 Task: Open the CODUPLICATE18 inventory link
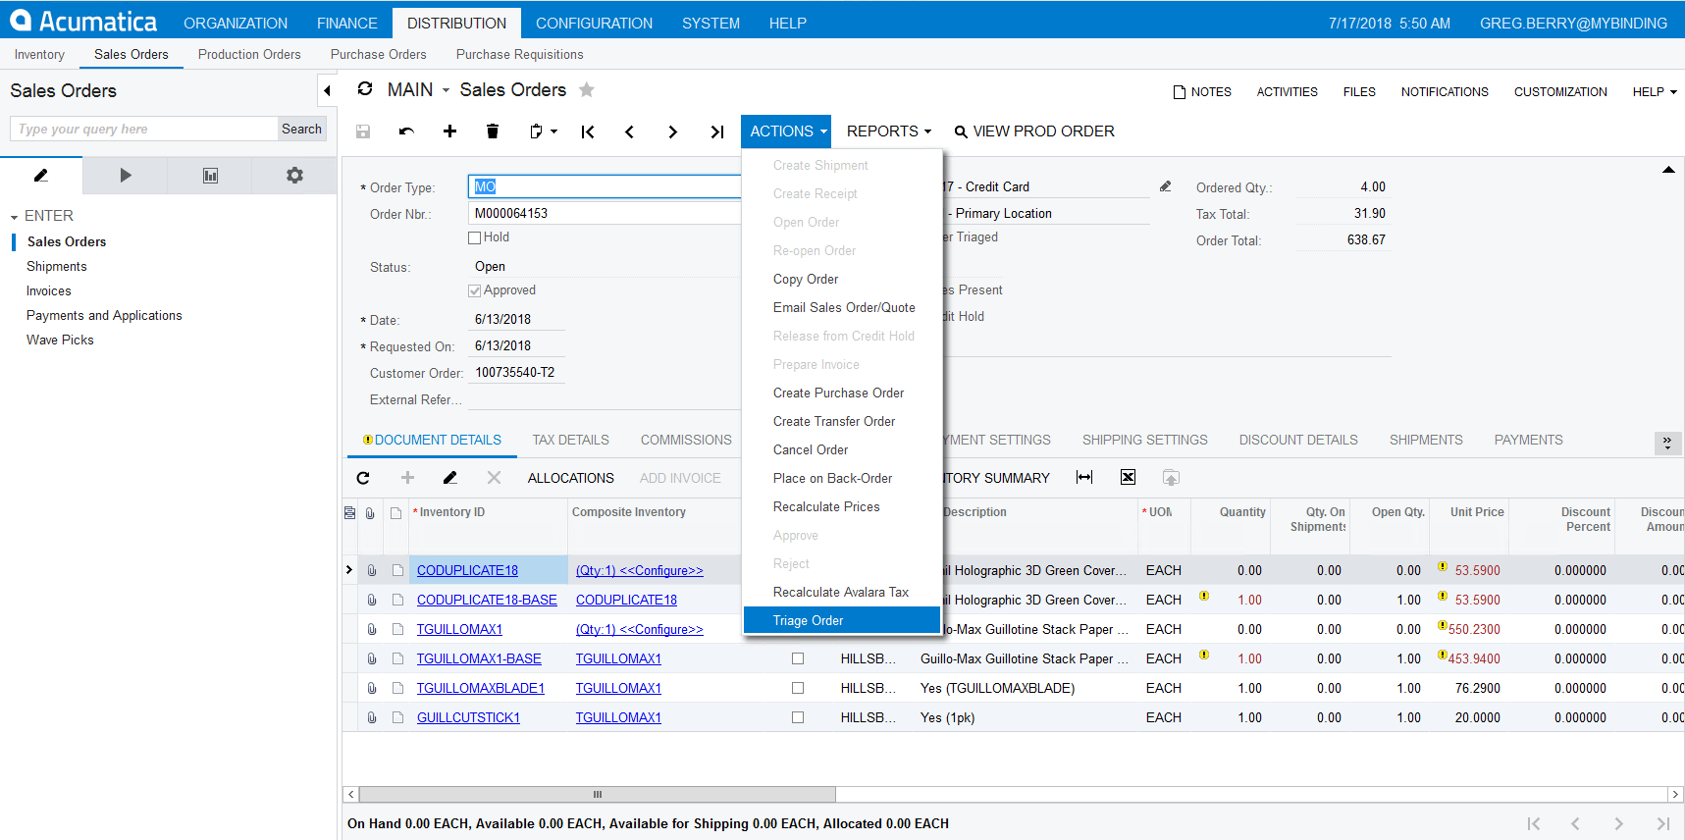467,570
